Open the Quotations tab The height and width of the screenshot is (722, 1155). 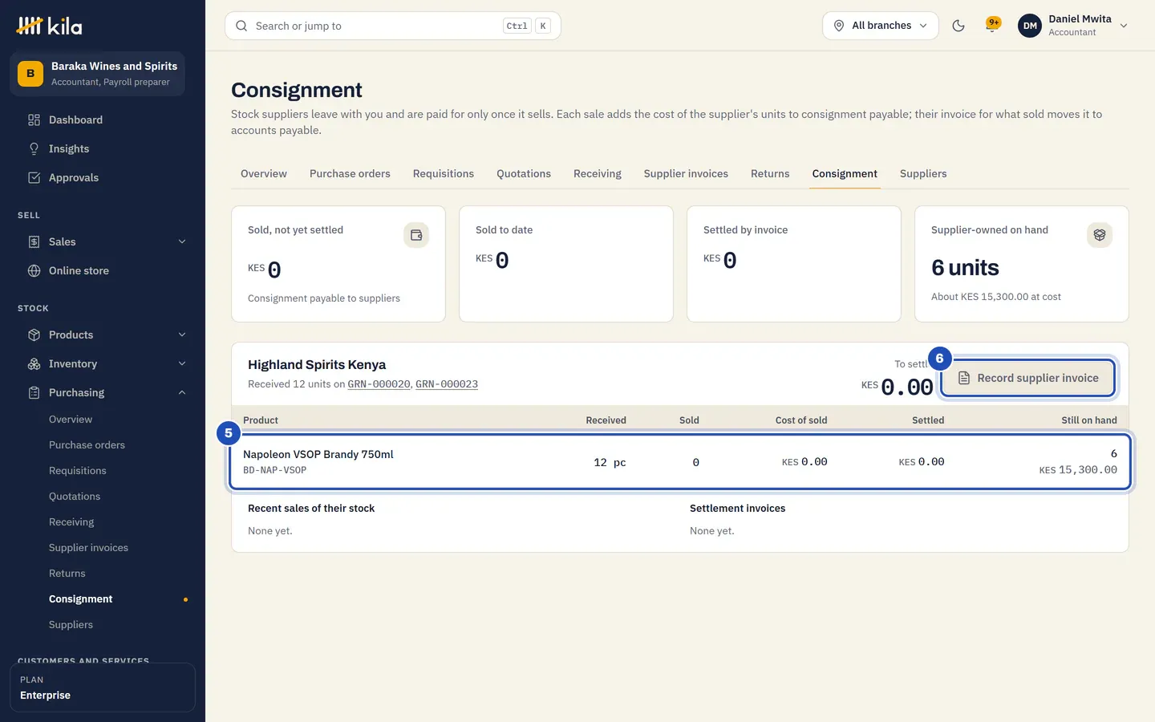pos(524,173)
